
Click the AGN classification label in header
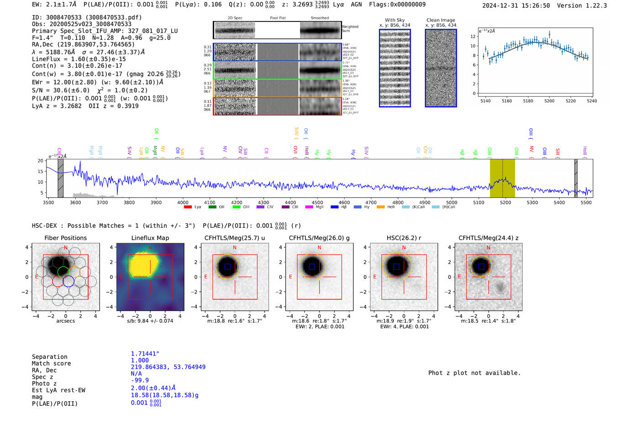(x=356, y=5)
